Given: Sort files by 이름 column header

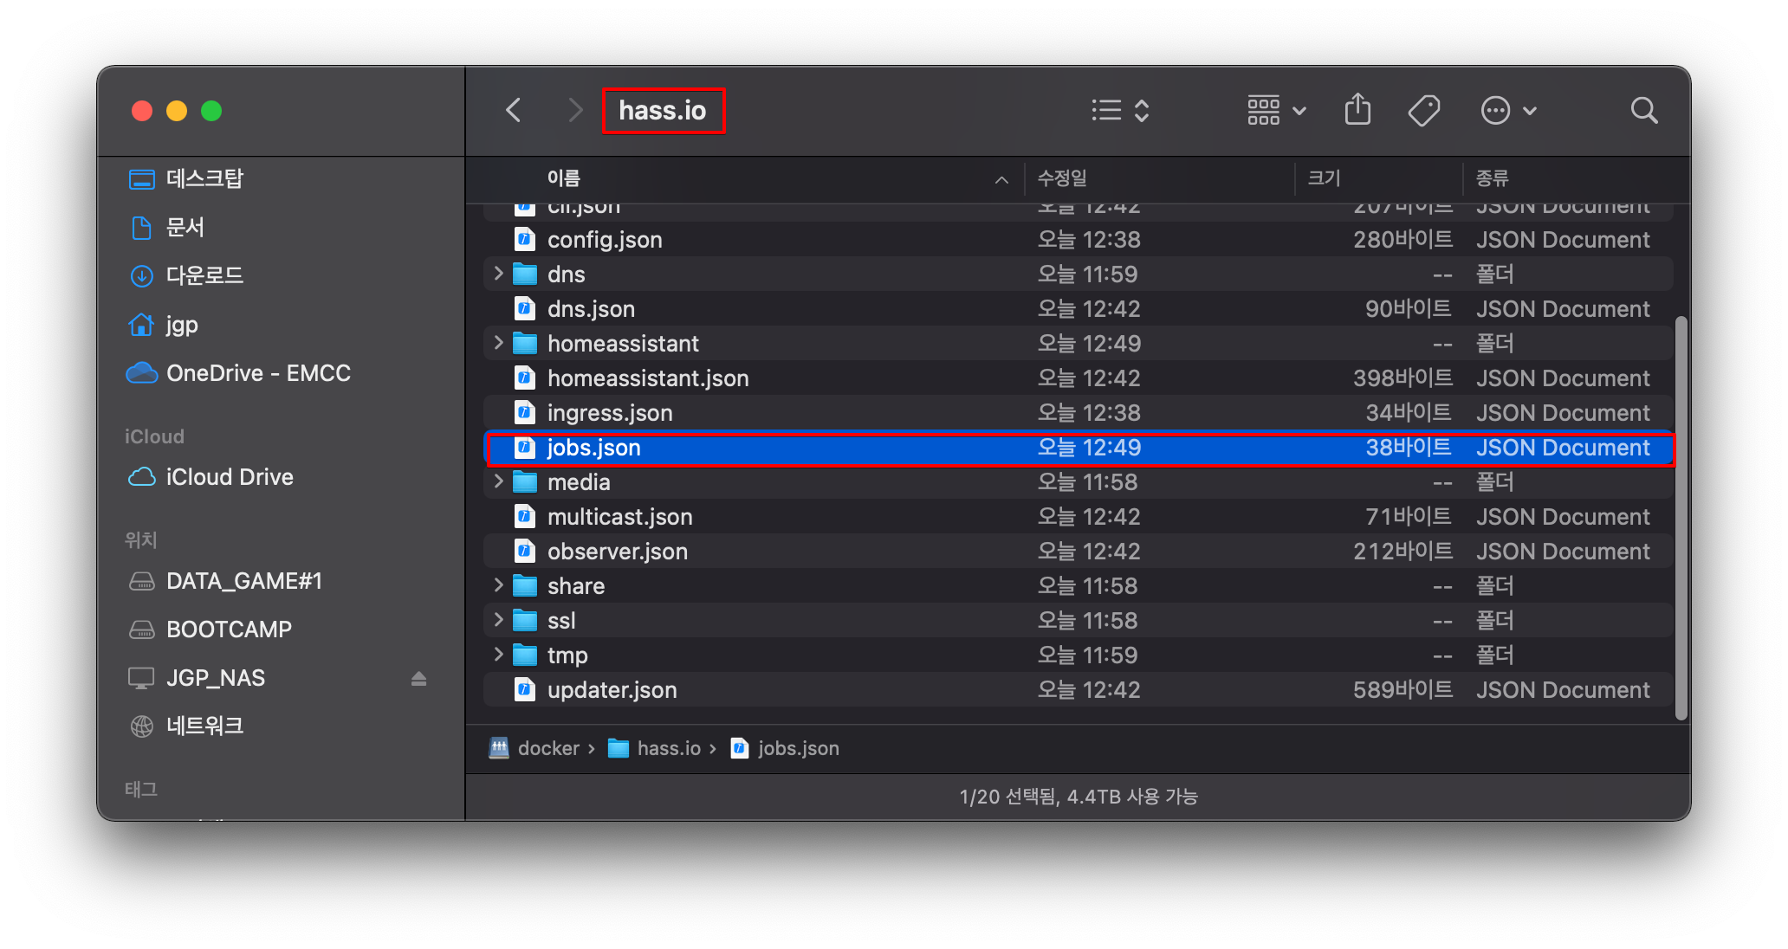Looking at the screenshot, I should [x=563, y=178].
